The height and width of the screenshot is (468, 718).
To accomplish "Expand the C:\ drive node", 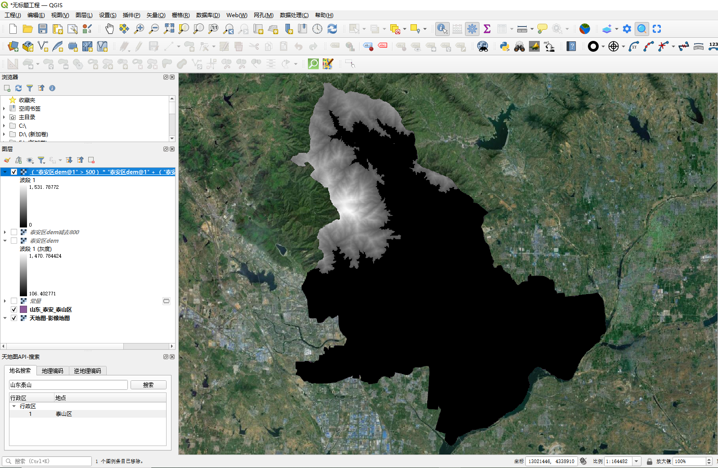I will click(x=5, y=125).
